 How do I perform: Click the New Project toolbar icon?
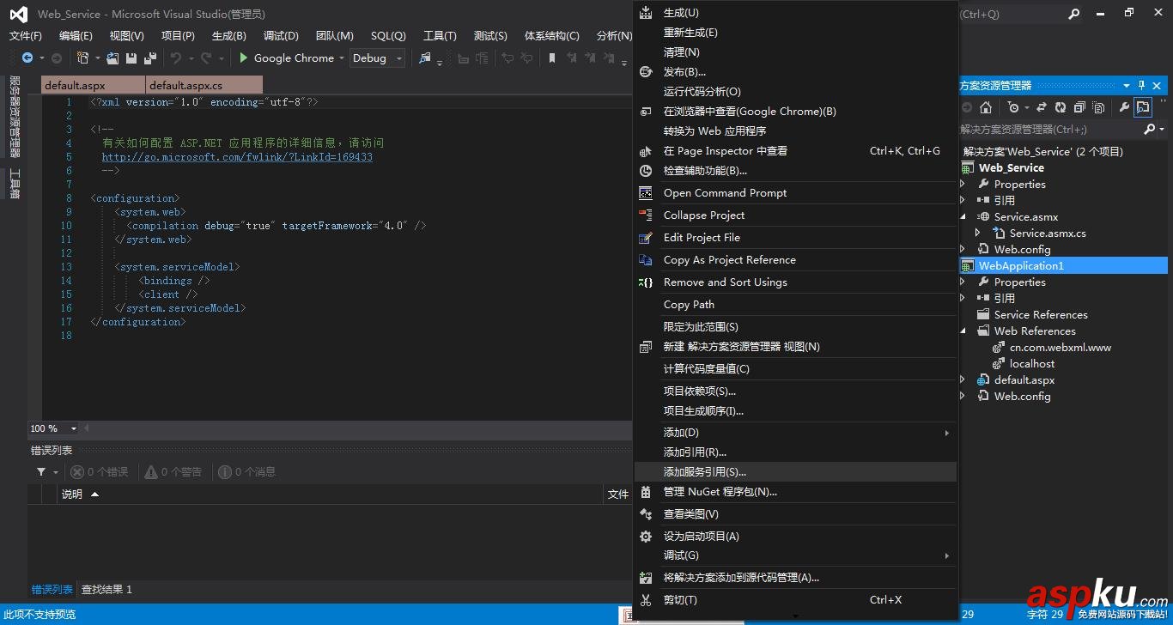click(x=84, y=57)
